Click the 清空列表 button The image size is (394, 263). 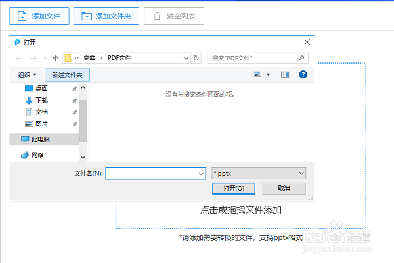pyautogui.click(x=174, y=16)
